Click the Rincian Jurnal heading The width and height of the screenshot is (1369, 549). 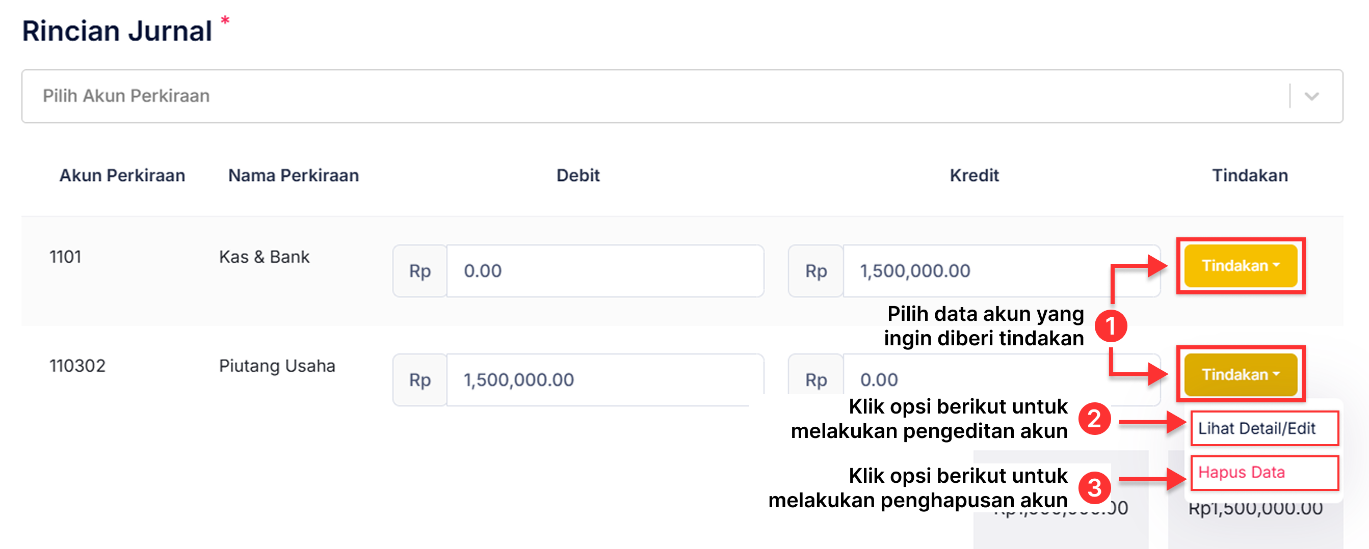tap(117, 30)
